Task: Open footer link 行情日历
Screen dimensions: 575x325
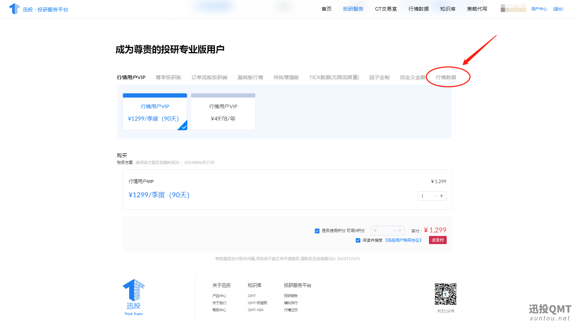Action: coord(291,310)
